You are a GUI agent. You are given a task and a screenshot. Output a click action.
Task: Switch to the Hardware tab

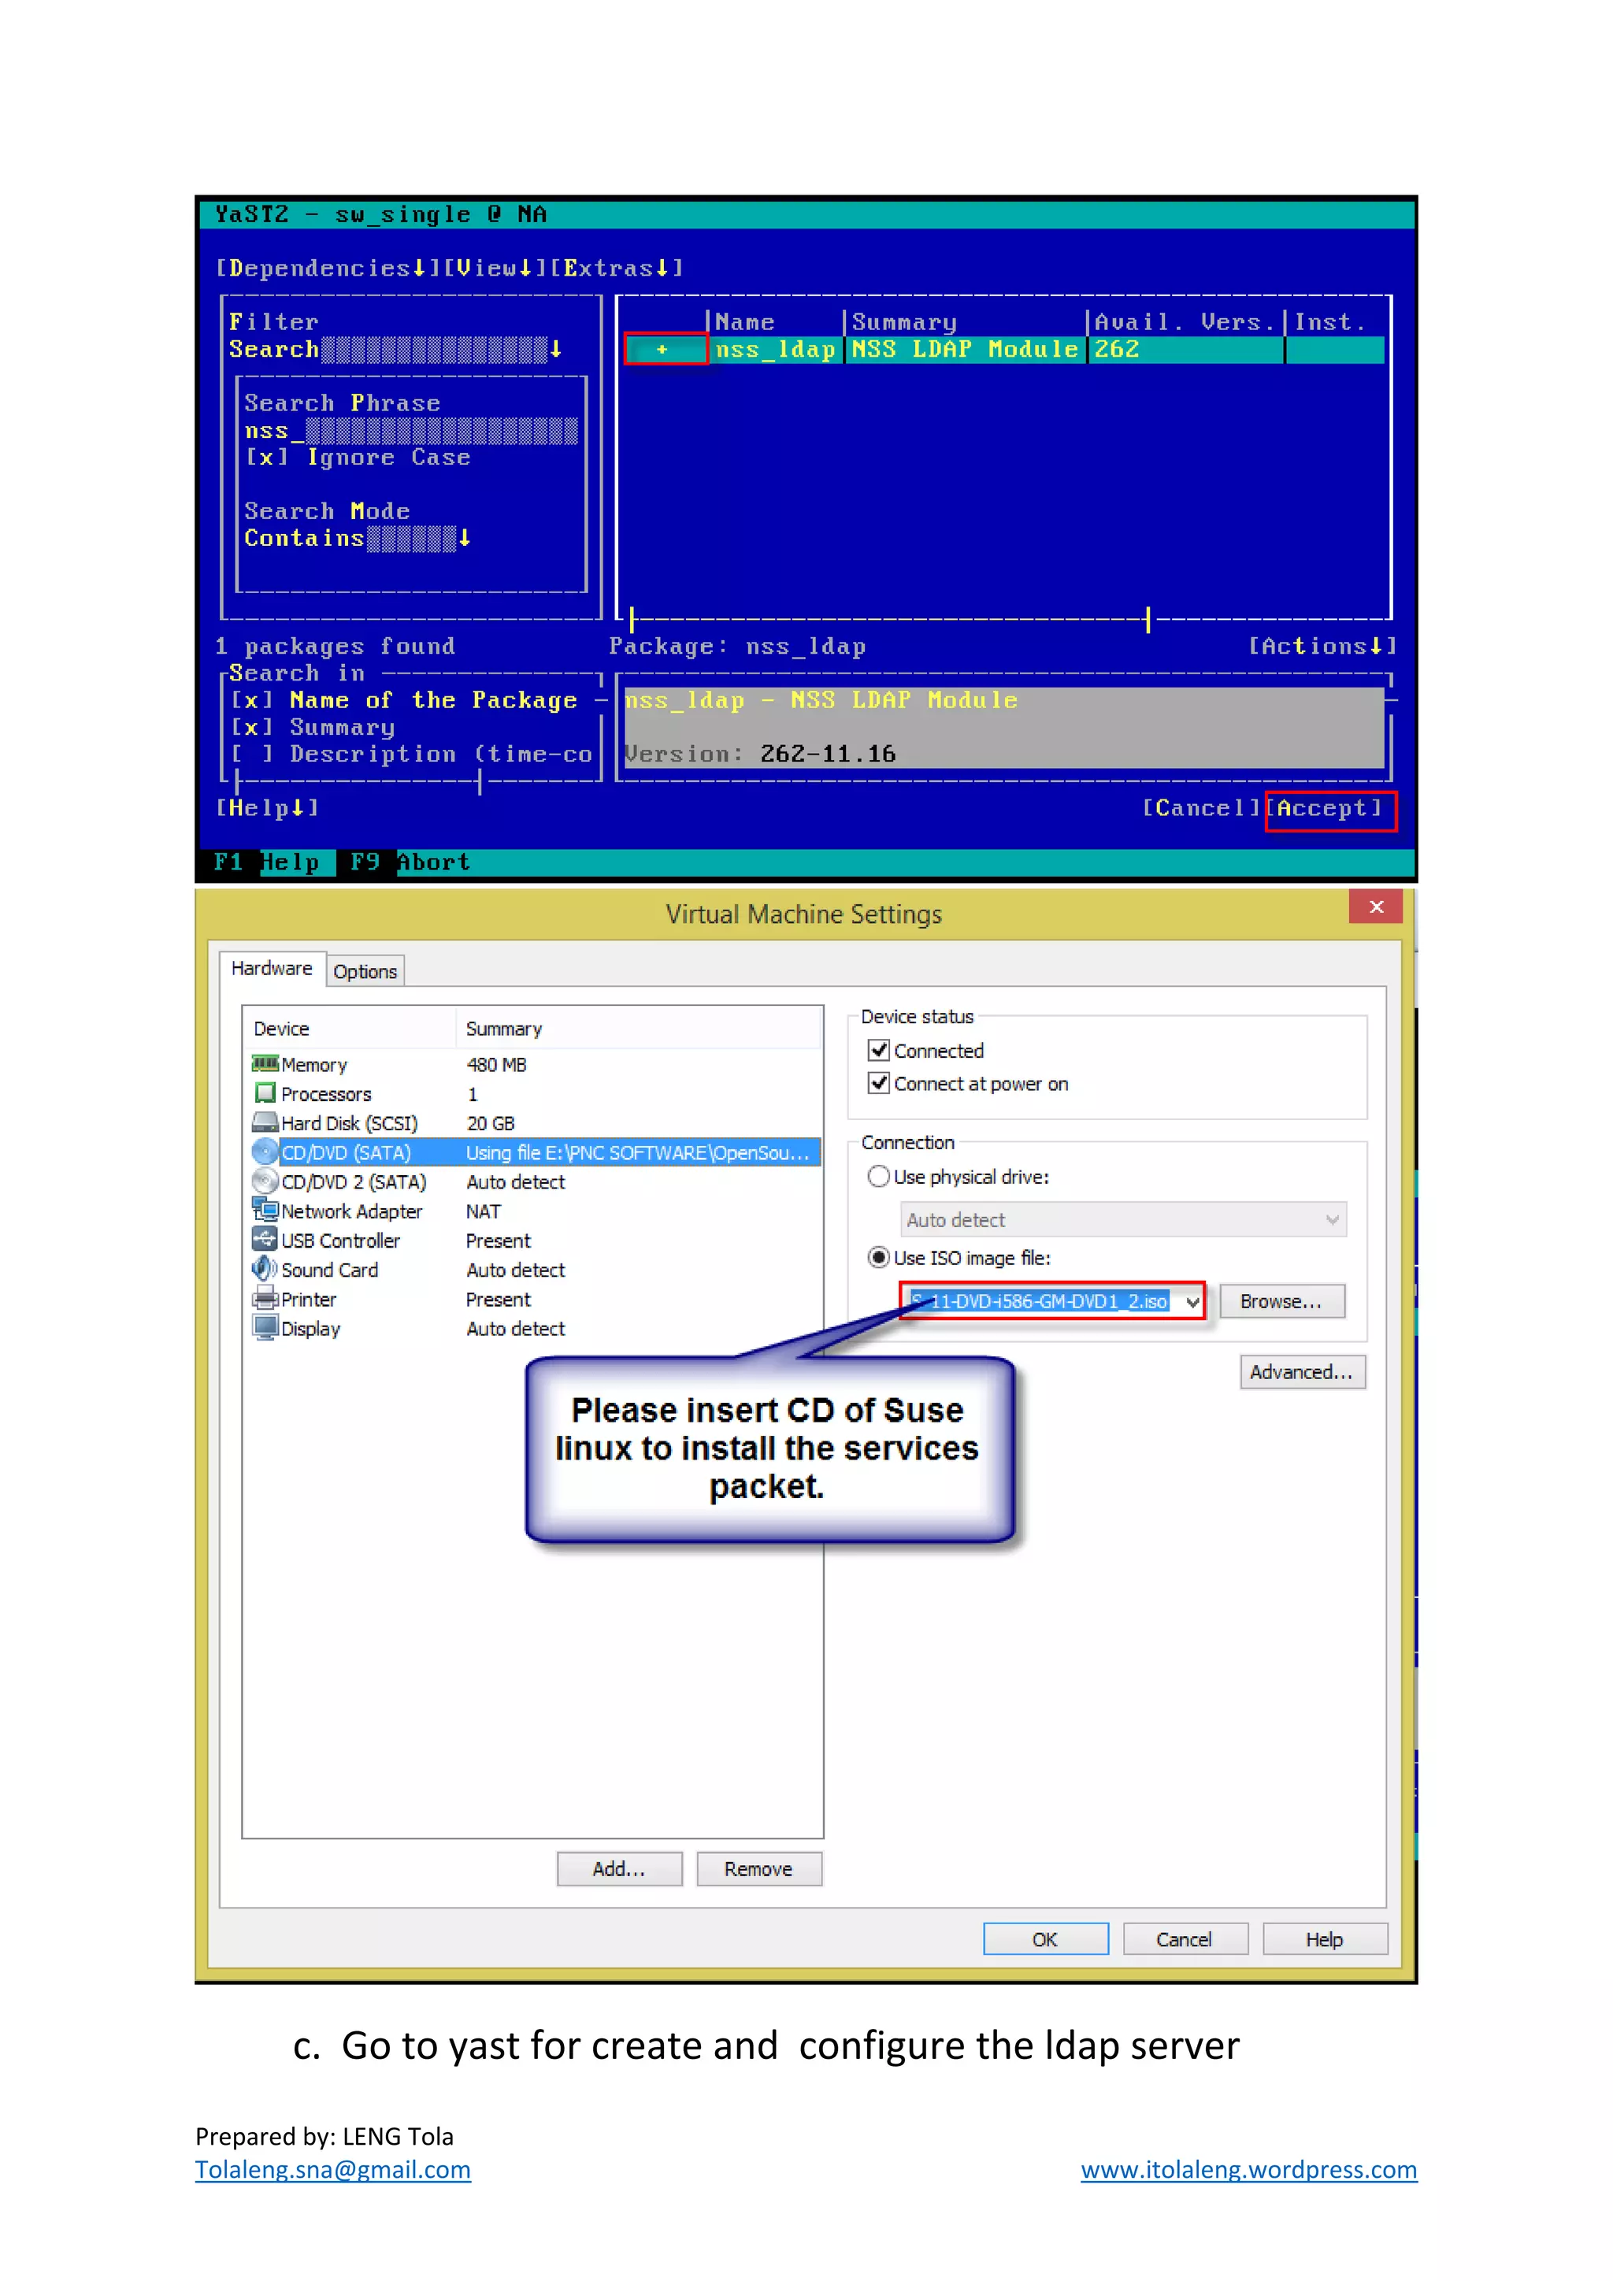point(271,968)
